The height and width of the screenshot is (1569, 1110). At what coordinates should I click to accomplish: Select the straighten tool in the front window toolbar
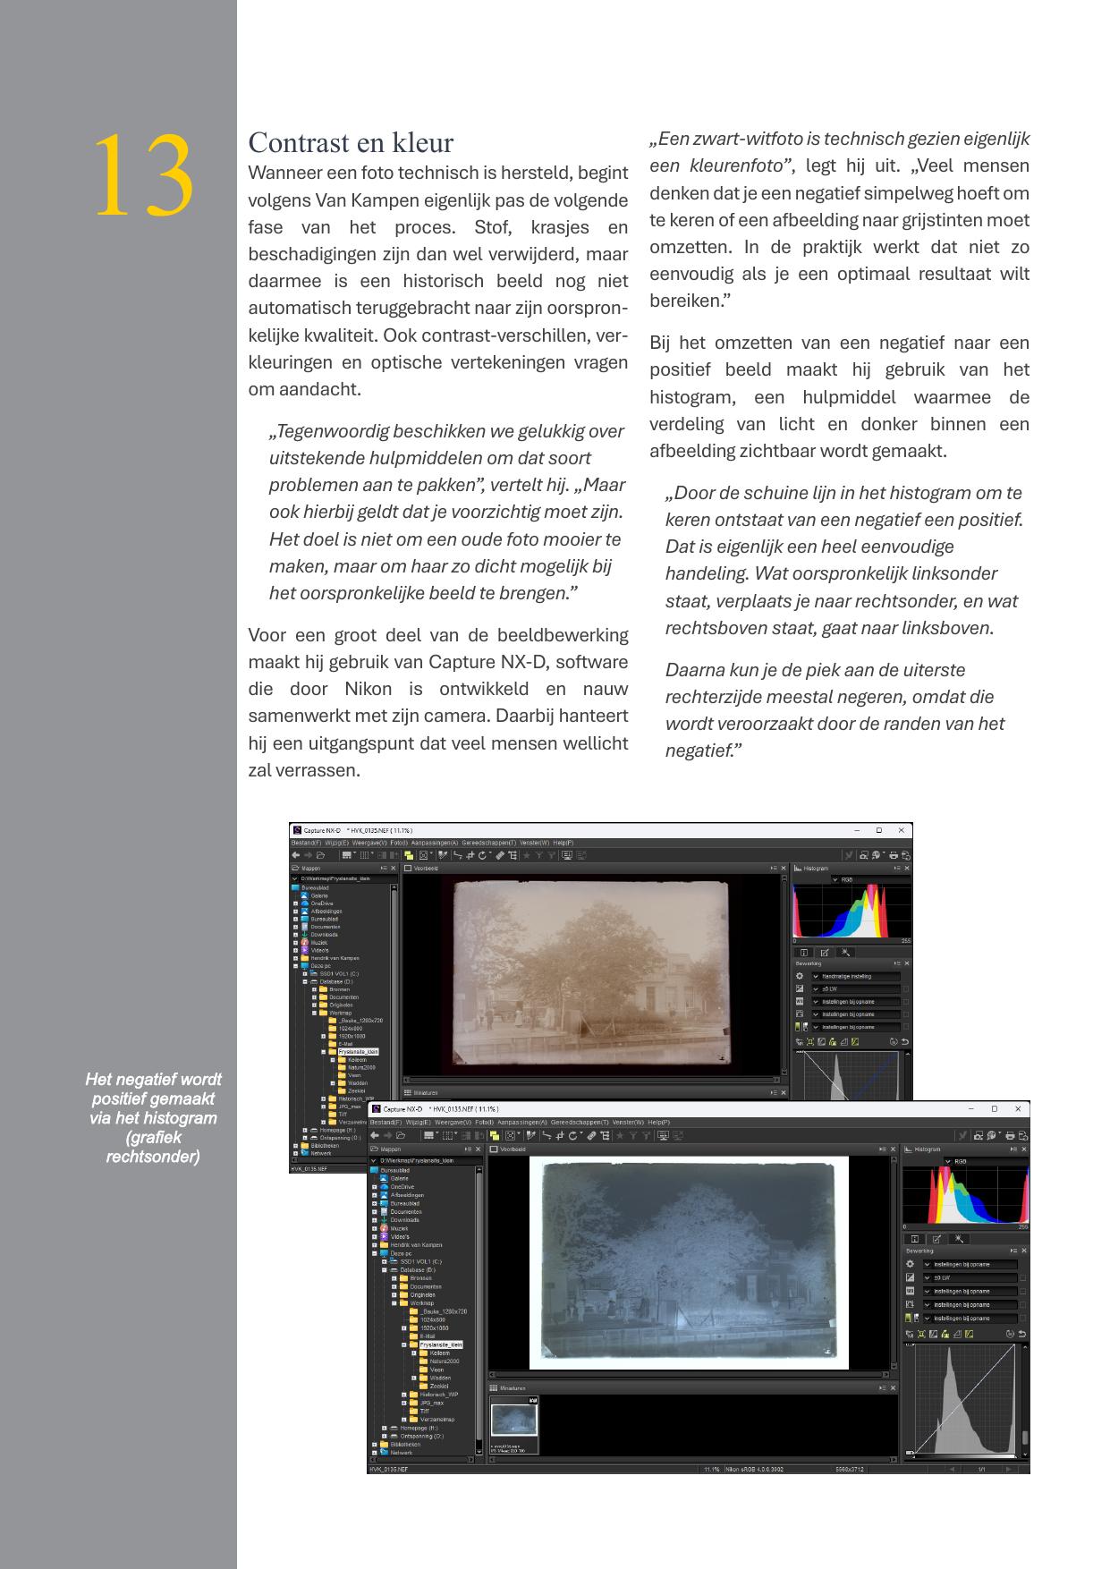pyautogui.click(x=547, y=1135)
